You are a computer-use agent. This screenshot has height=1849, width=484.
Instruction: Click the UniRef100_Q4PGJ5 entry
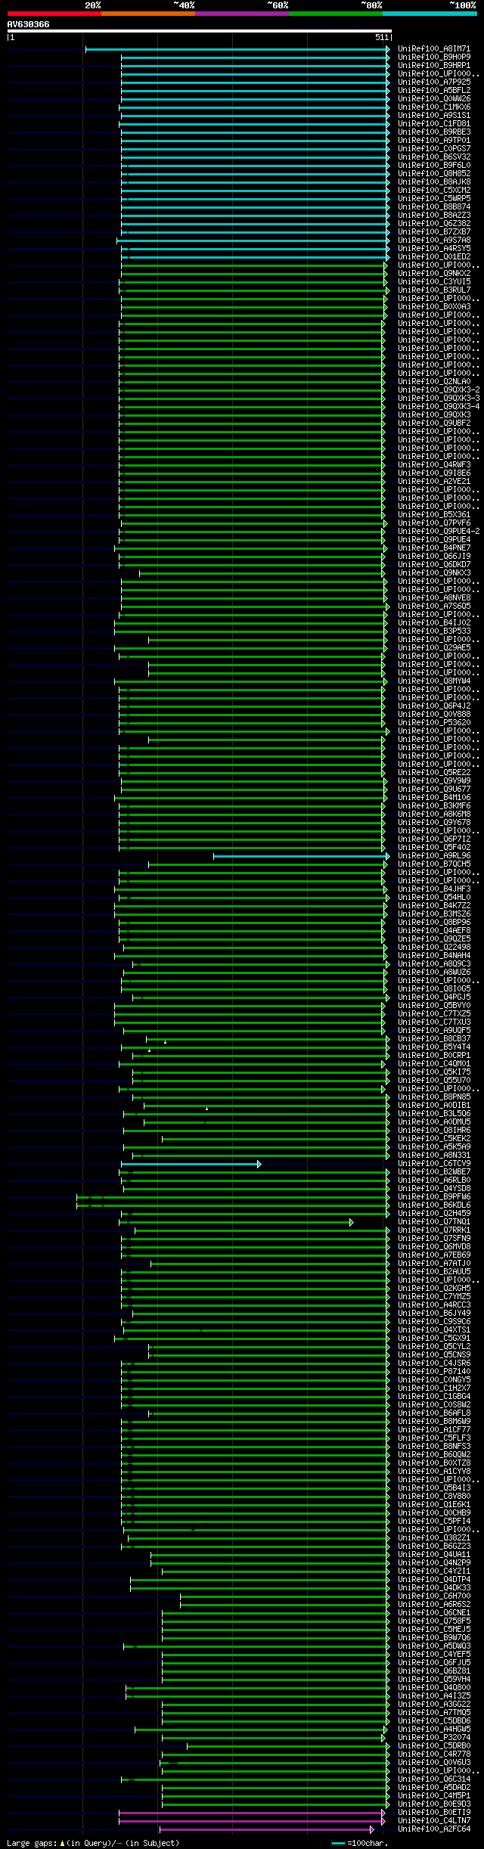point(434,997)
